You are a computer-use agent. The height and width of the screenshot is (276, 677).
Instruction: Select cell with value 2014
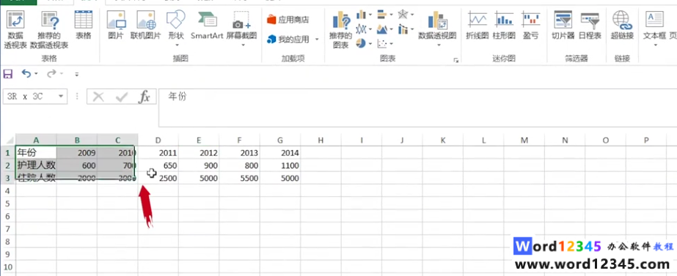pyautogui.click(x=280, y=153)
